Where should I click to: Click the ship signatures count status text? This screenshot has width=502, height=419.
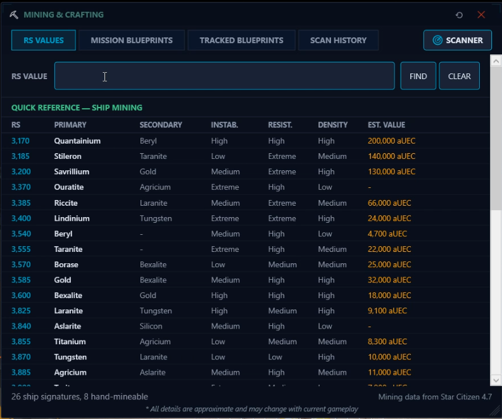(79, 397)
